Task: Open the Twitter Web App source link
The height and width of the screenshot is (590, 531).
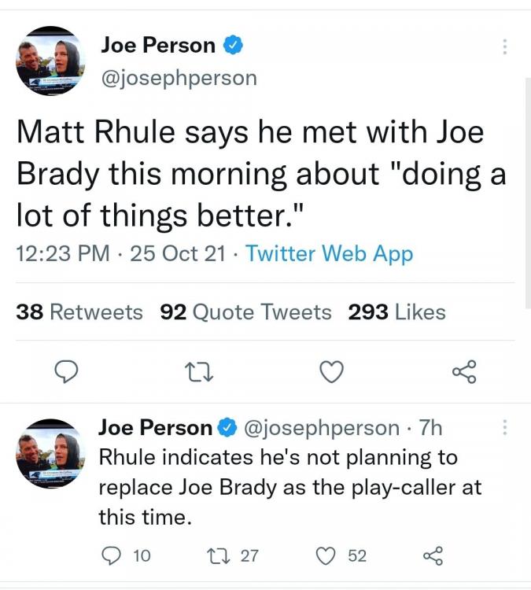Action: pos(329,254)
